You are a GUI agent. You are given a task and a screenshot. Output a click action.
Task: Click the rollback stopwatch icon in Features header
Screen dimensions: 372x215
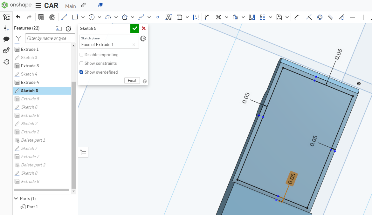68,29
